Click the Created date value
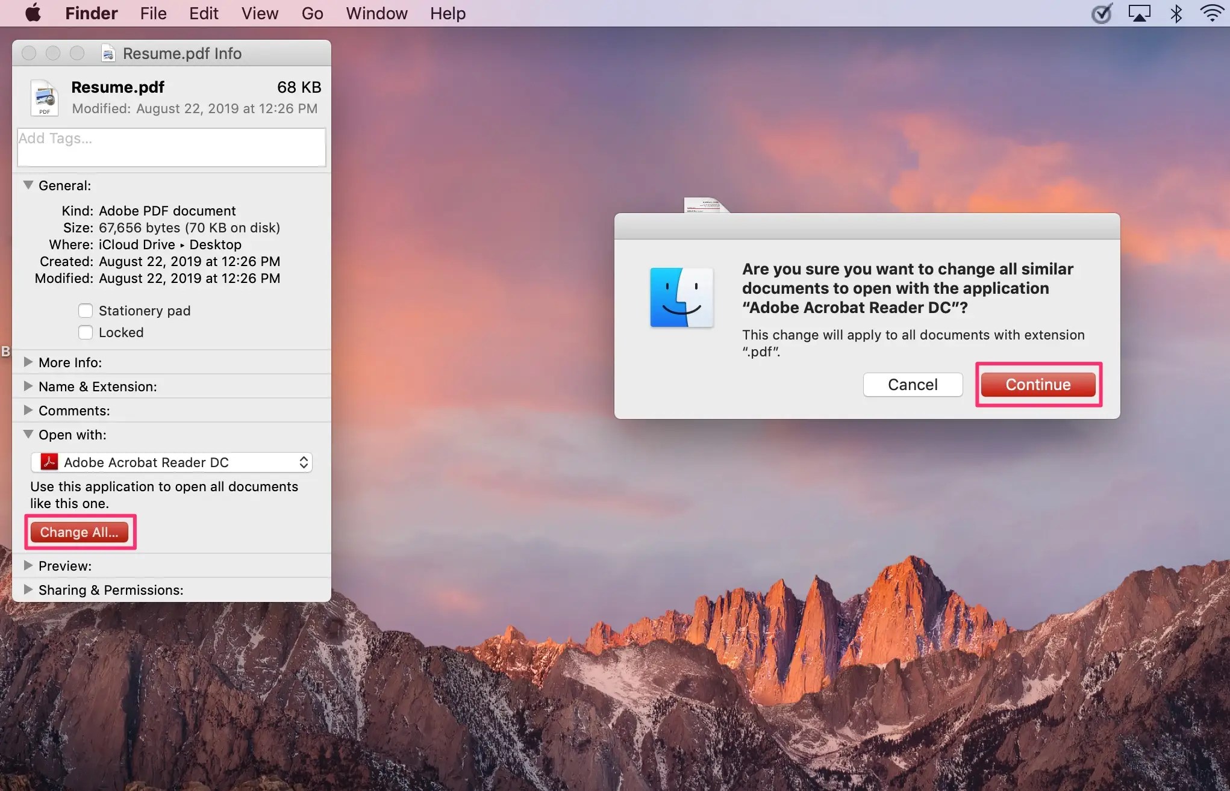 [189, 261]
